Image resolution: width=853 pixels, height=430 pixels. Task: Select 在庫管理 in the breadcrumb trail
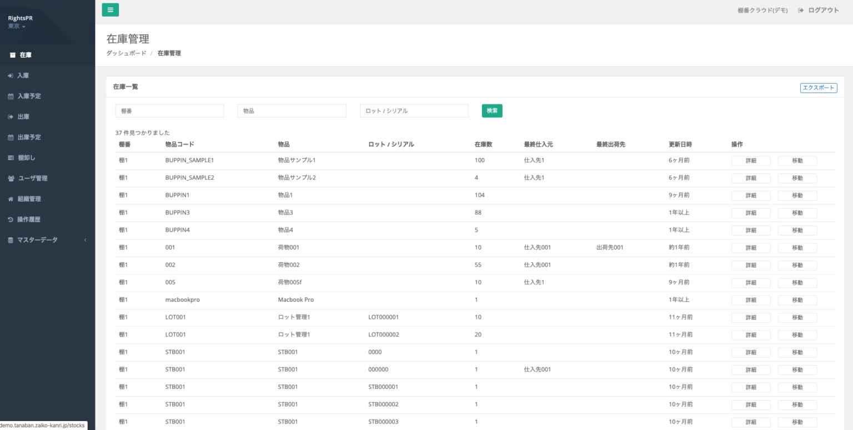tap(168, 53)
